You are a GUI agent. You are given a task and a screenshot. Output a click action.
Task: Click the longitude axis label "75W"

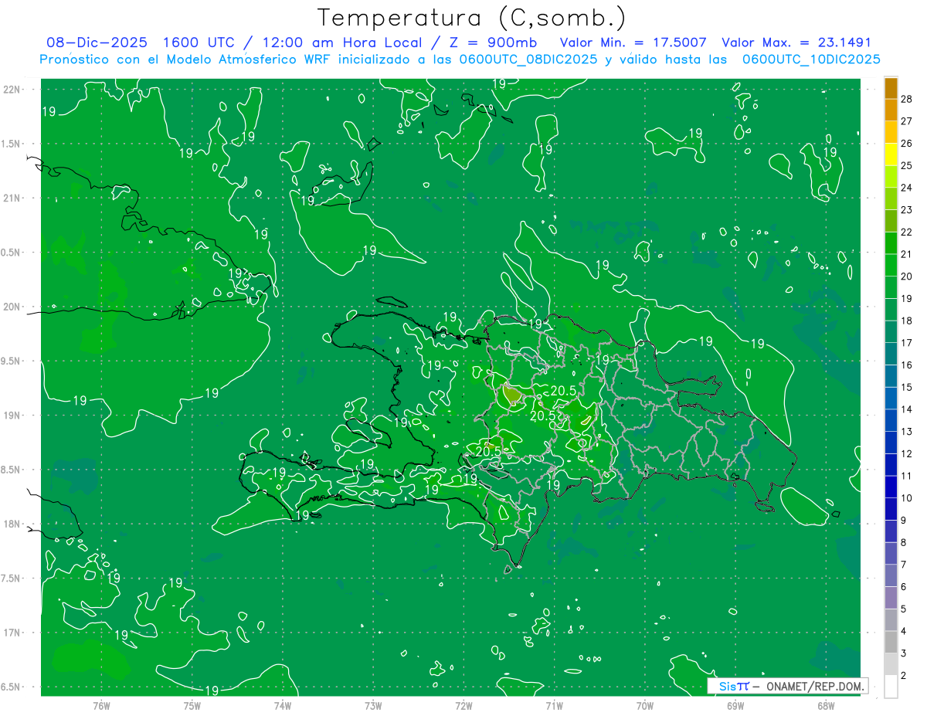point(192,705)
